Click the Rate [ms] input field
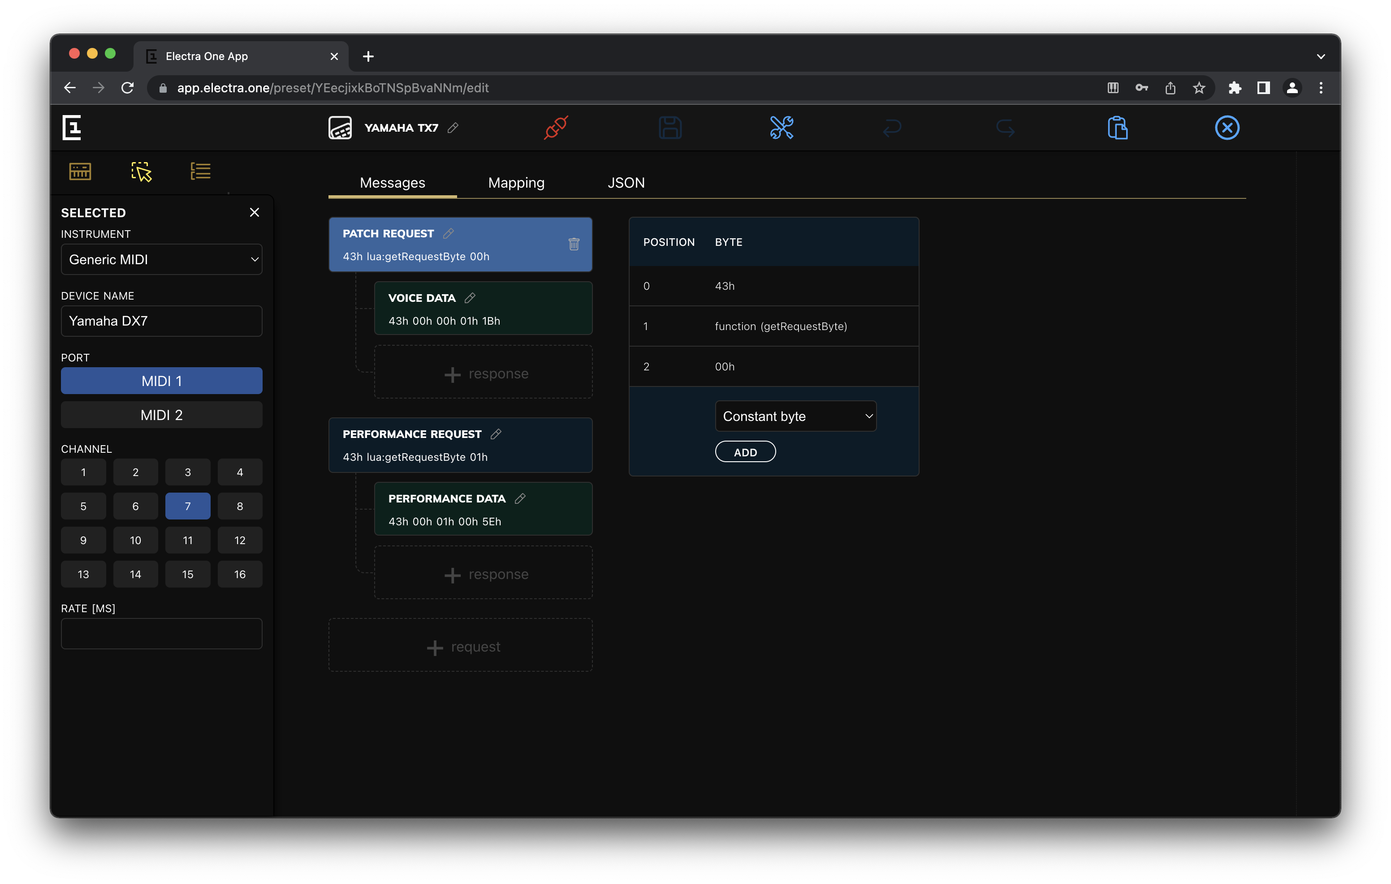The width and height of the screenshot is (1391, 884). [x=161, y=634]
